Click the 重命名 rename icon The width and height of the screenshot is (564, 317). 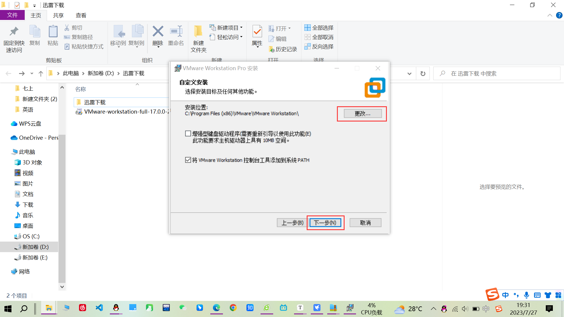pyautogui.click(x=176, y=31)
